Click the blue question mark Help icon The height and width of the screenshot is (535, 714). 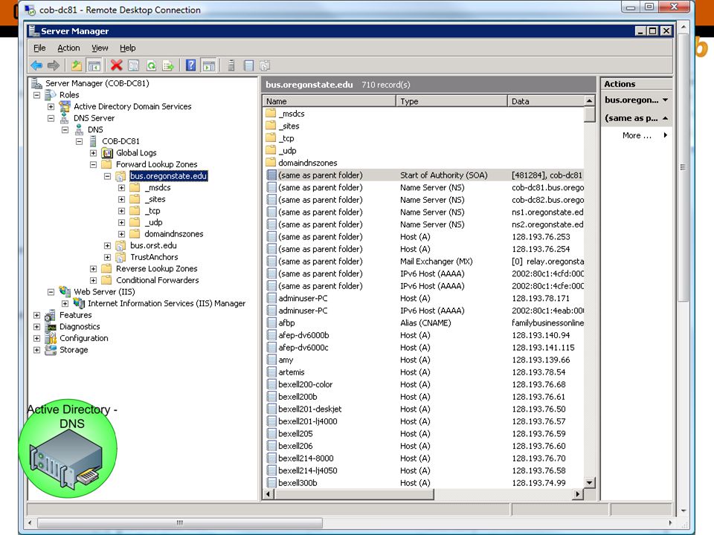(x=191, y=65)
